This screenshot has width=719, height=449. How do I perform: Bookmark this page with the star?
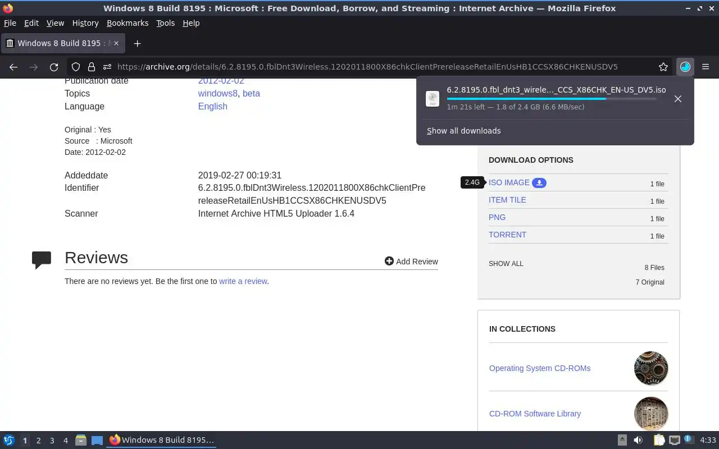pos(663,67)
